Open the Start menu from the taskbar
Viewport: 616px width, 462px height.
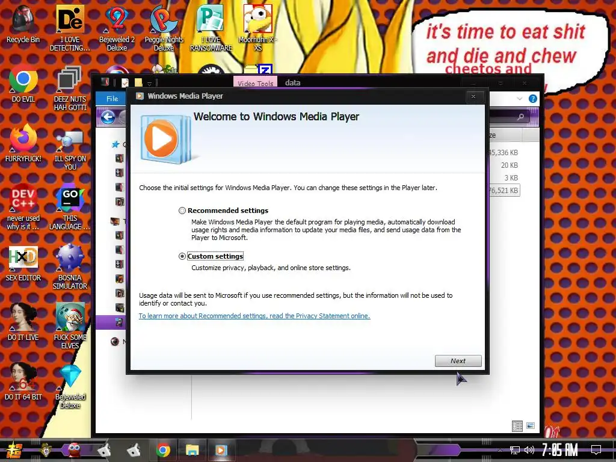coord(14,450)
